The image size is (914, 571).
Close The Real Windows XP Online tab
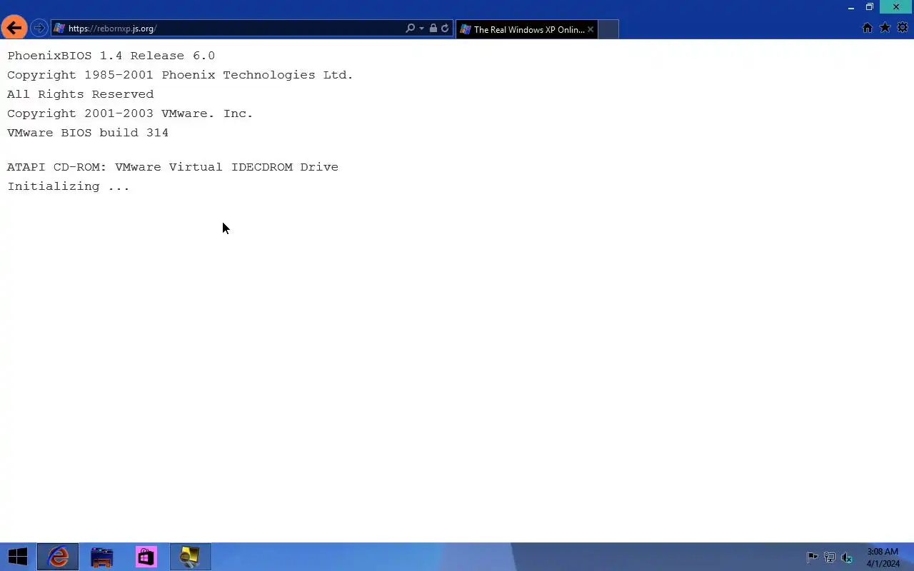591,29
